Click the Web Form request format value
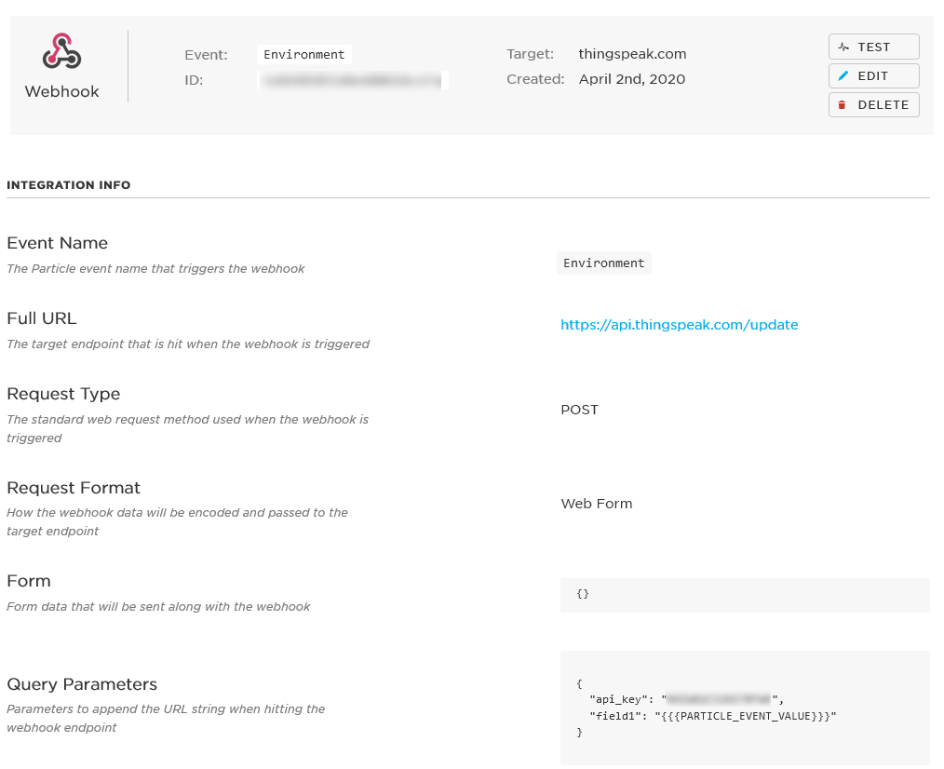The image size is (944, 769). [x=597, y=504]
